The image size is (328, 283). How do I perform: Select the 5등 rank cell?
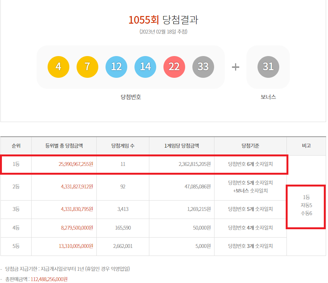(x=16, y=246)
